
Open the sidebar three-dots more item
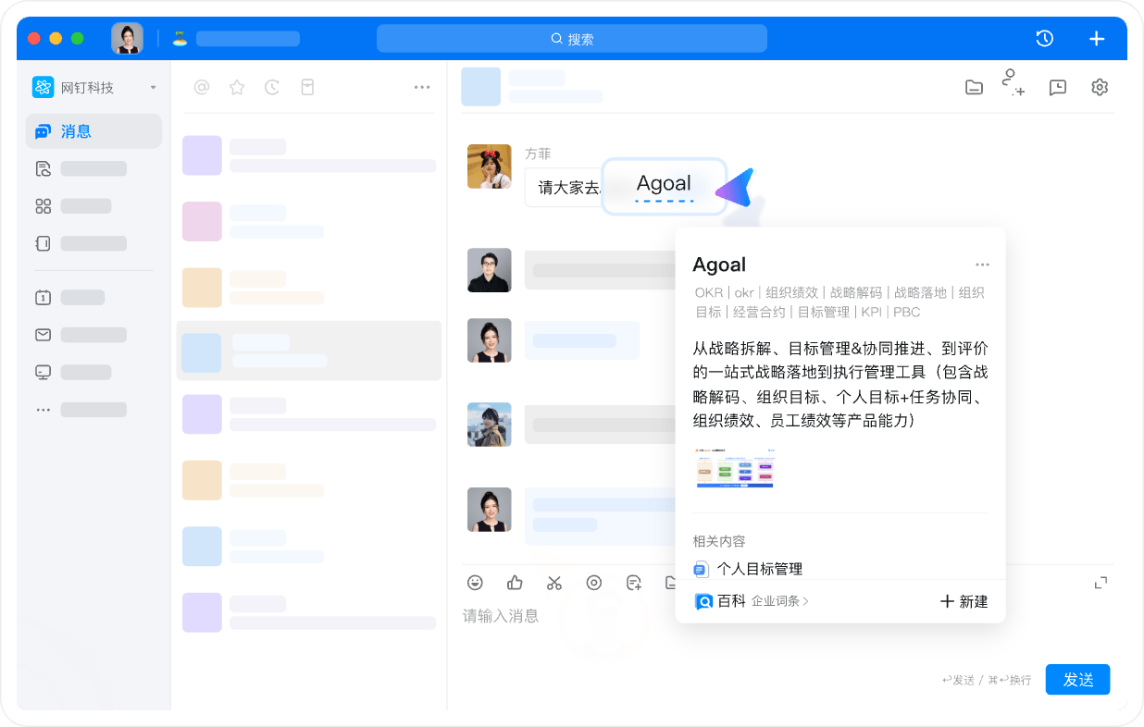[x=43, y=410]
